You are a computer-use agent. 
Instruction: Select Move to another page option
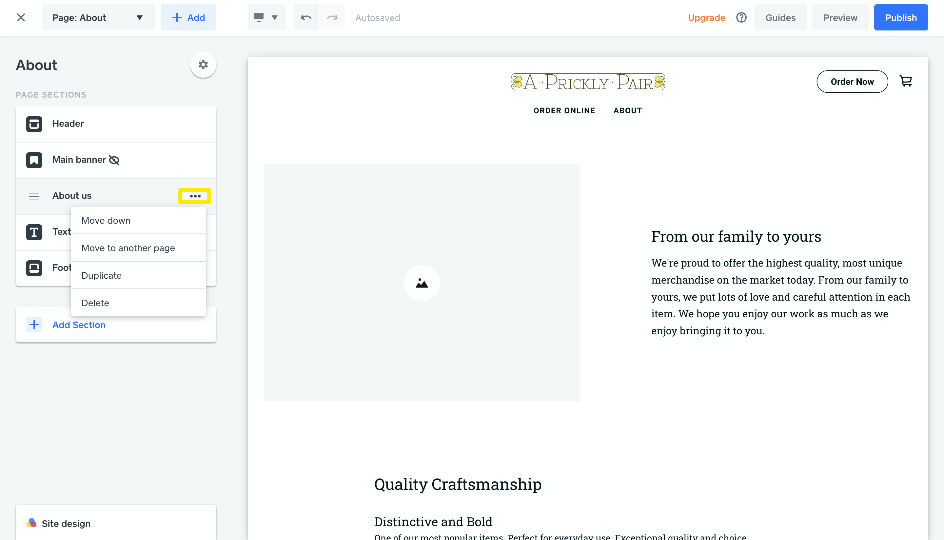(x=128, y=247)
